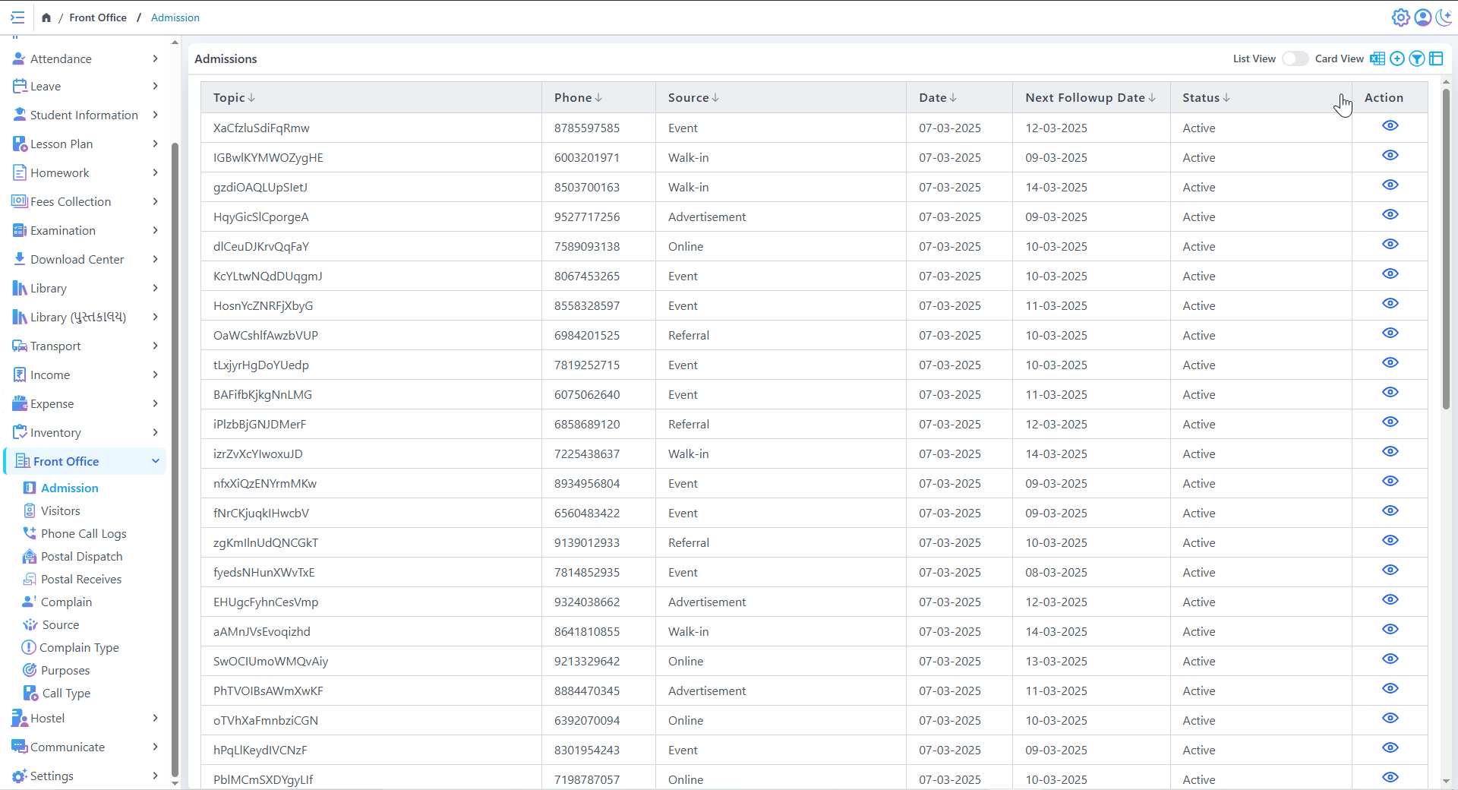Go to the Visitors page
Image resolution: width=1458 pixels, height=790 pixels.
point(61,510)
